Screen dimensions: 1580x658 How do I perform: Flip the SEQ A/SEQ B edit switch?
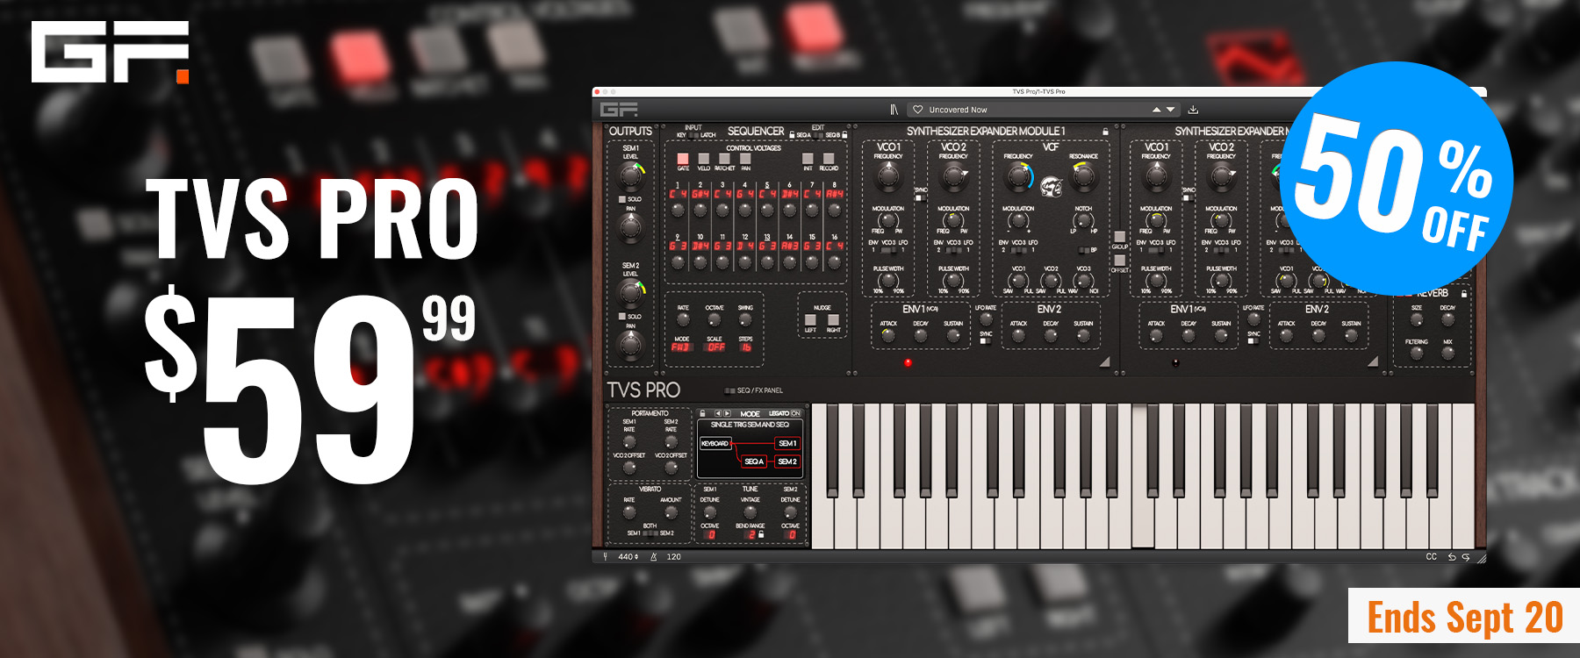(x=818, y=135)
